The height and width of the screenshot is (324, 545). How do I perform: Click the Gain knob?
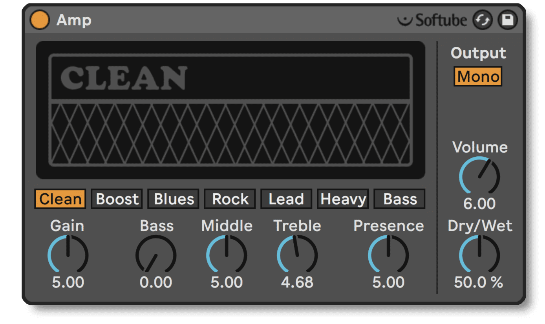68,255
